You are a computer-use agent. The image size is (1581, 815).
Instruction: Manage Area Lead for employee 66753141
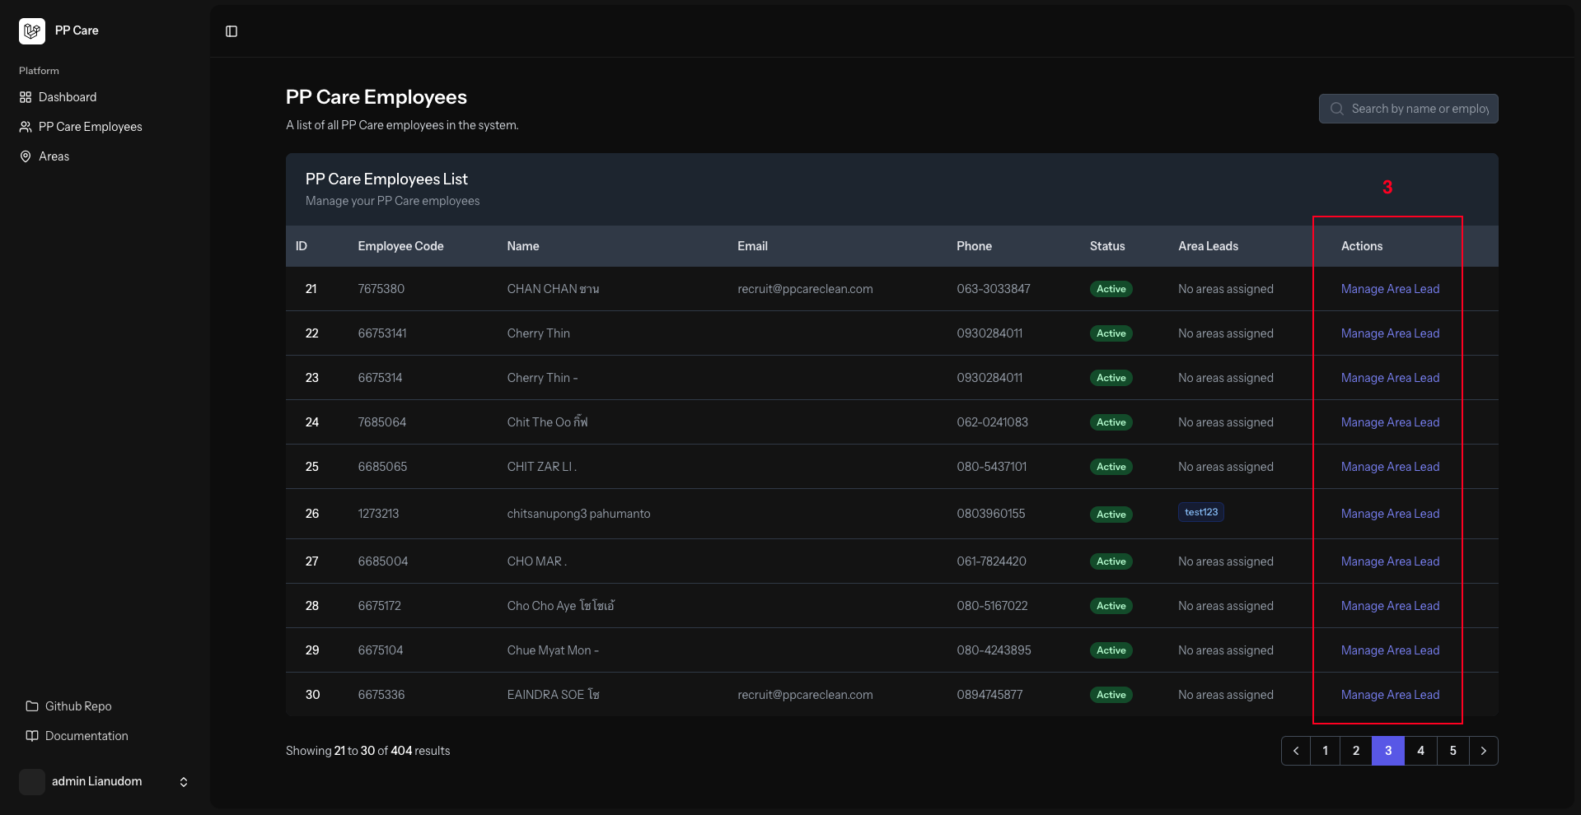click(x=1390, y=333)
